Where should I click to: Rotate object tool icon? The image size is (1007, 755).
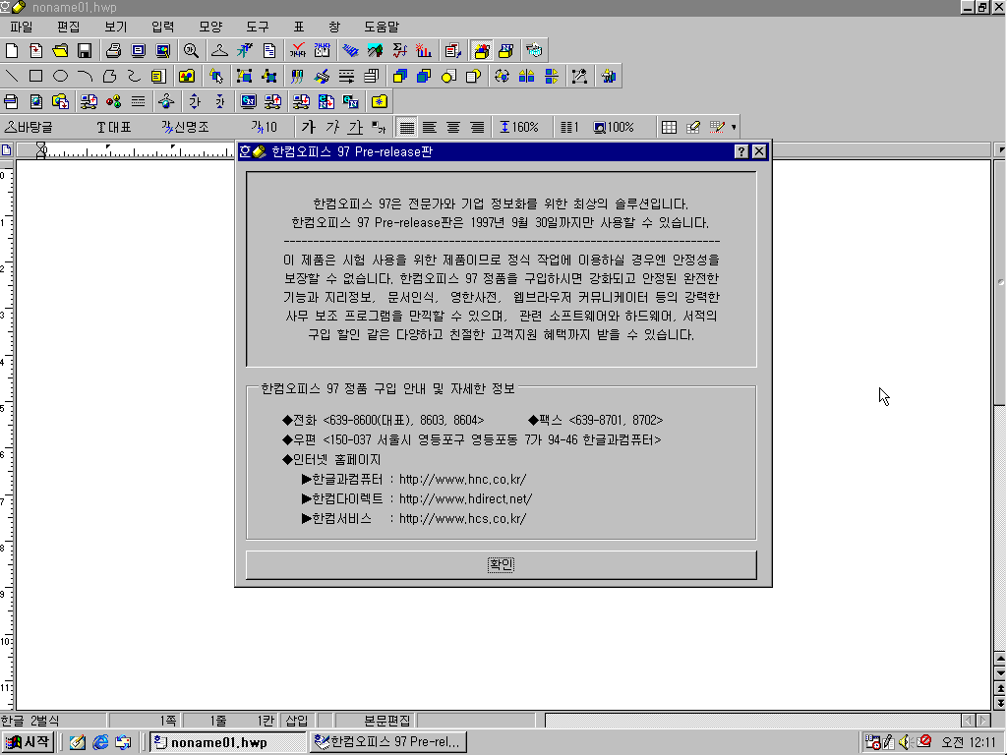click(502, 77)
